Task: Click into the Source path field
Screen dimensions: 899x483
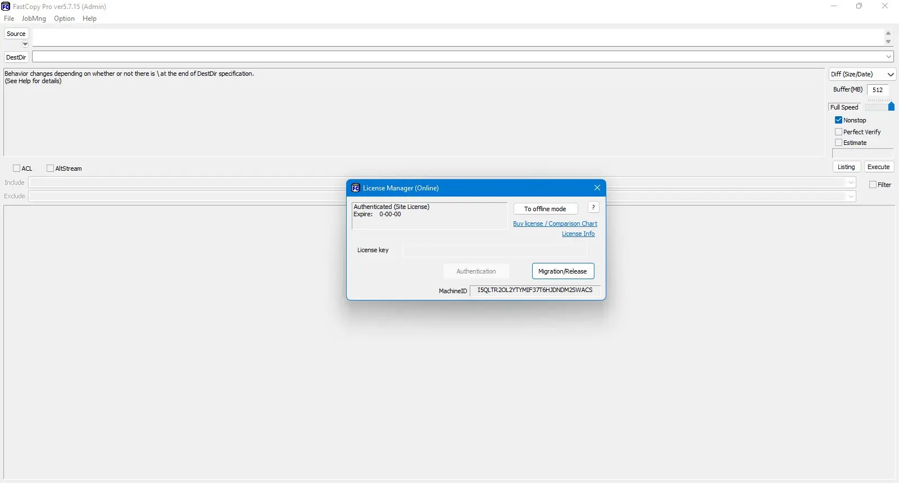Action: (x=458, y=38)
